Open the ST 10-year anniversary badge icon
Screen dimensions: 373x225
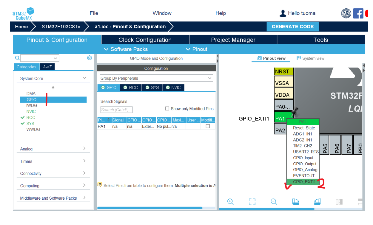click(346, 13)
